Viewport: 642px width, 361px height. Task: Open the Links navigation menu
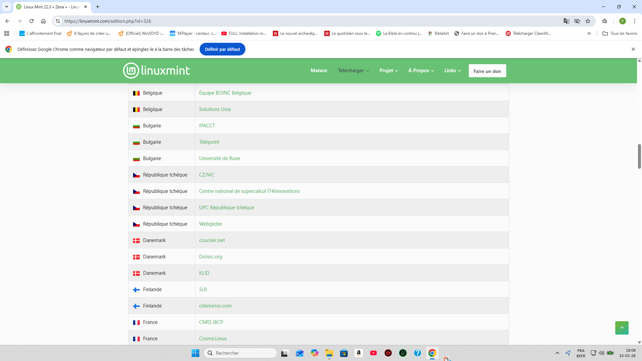[x=452, y=71]
